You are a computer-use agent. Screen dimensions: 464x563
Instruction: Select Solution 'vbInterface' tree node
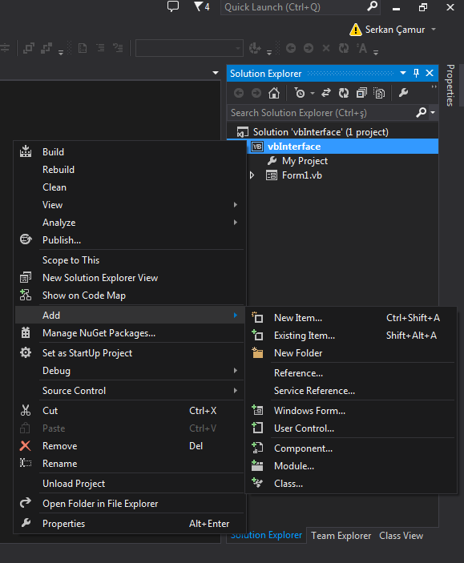coord(321,132)
